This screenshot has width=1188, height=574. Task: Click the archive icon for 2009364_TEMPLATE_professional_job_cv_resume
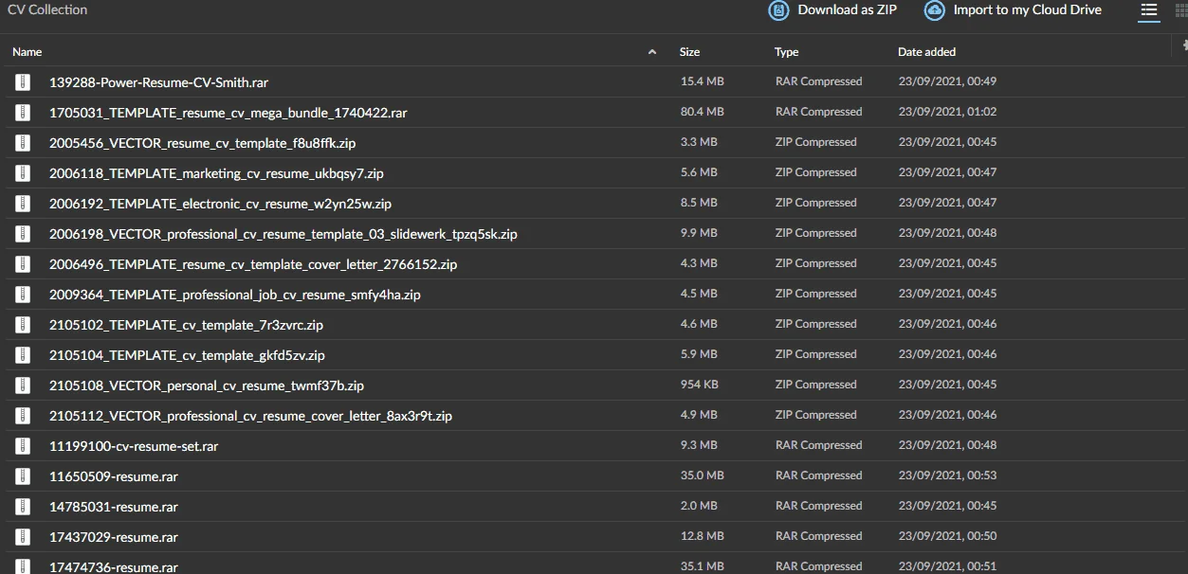[x=23, y=295]
